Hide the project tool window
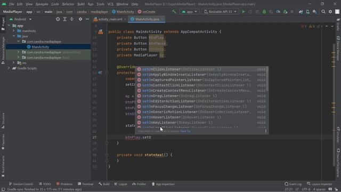The width and height of the screenshot is (341, 192). 87,19
